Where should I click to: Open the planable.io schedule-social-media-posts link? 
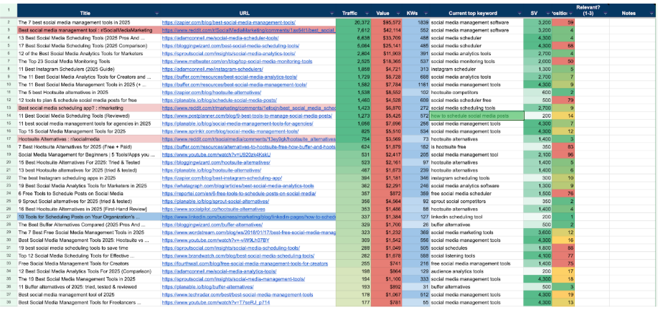219,100
